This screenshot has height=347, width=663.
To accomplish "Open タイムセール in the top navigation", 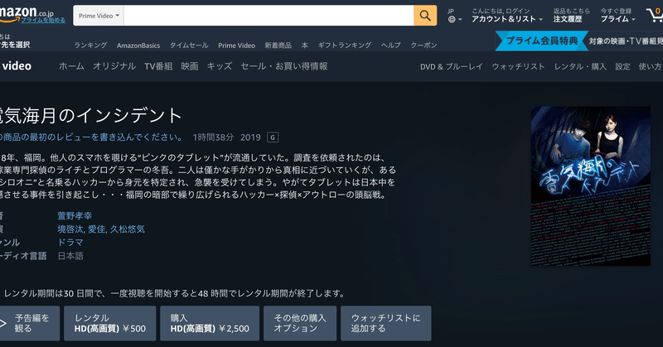I will pos(189,46).
